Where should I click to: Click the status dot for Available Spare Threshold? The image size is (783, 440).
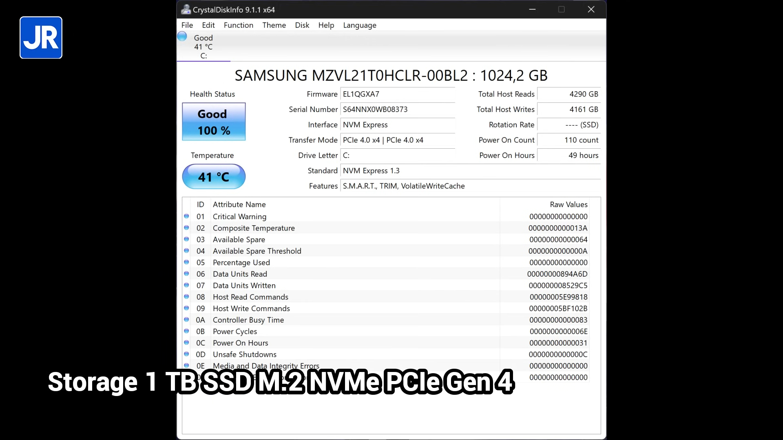pos(186,251)
